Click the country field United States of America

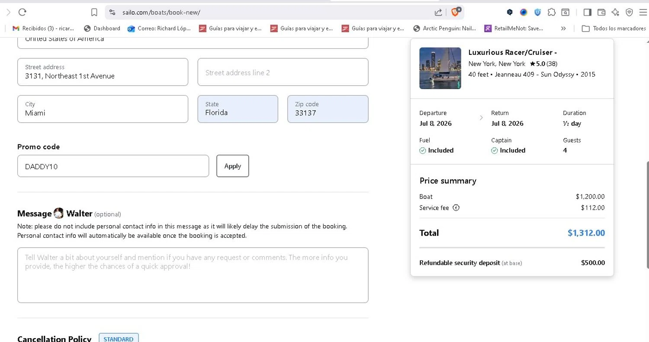point(193,42)
